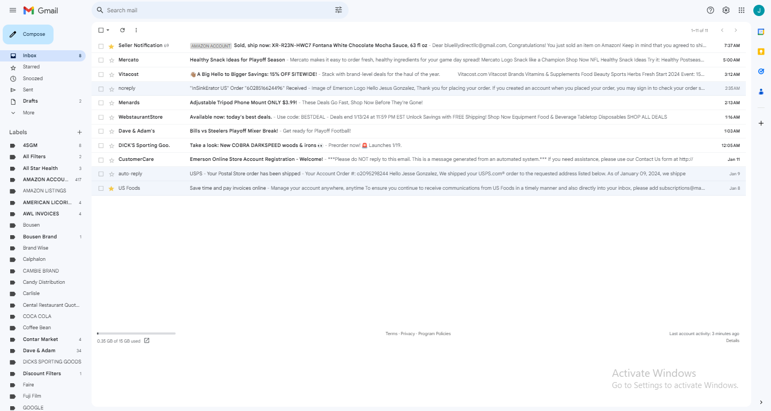
Task: Show search options filter icon
Action: pyautogui.click(x=338, y=10)
